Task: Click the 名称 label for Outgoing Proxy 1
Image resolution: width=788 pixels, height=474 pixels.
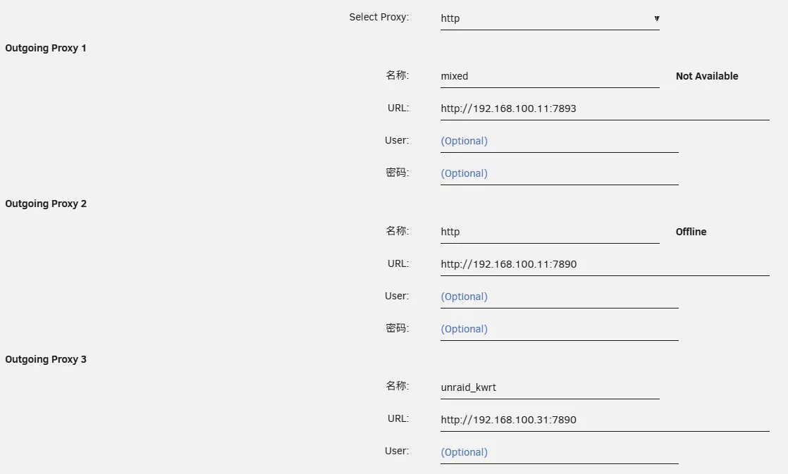Action: tap(397, 75)
